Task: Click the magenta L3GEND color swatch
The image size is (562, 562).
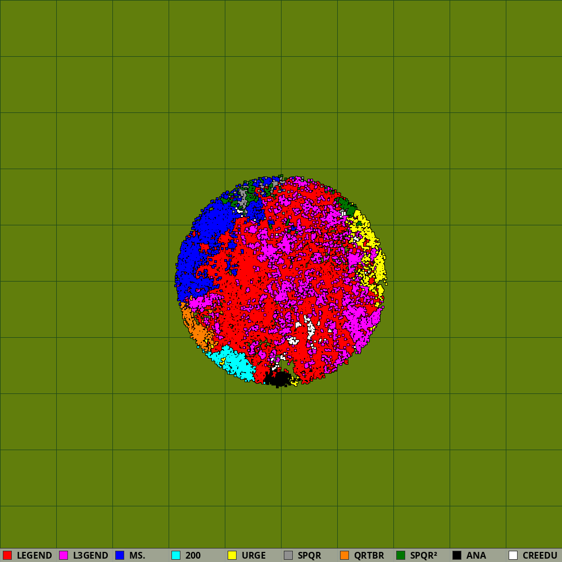Action: tap(64, 555)
